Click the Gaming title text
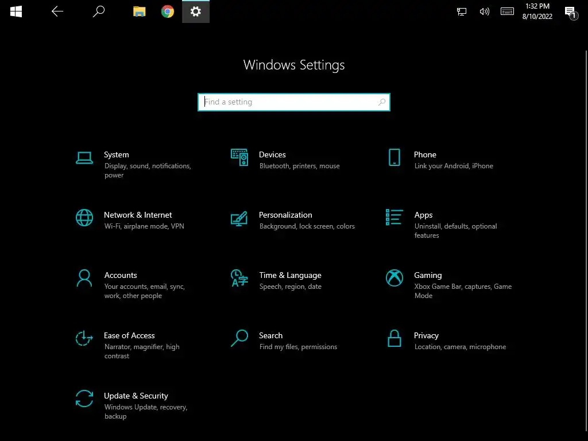The image size is (588, 441). pos(428,275)
